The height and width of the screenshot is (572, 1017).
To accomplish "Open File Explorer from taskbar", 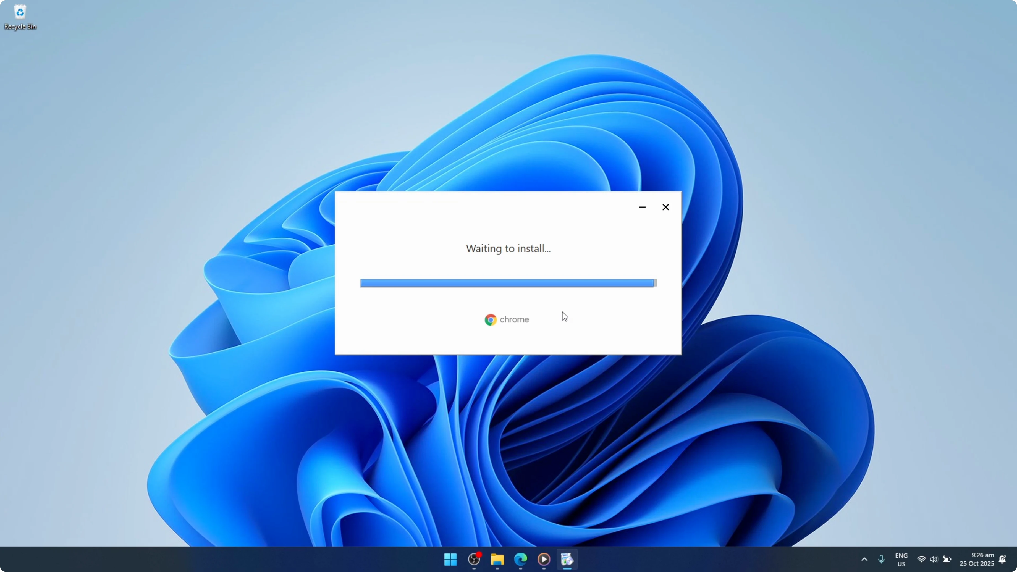I will tap(497, 559).
